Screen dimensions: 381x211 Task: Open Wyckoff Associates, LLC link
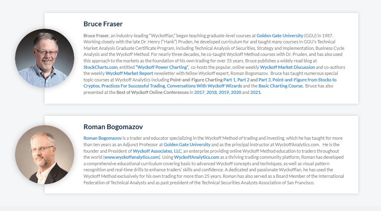click(x=157, y=151)
